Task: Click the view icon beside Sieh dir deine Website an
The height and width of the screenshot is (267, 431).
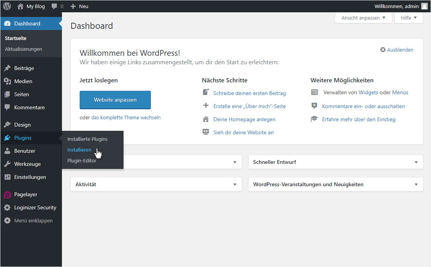Action: coord(205,132)
